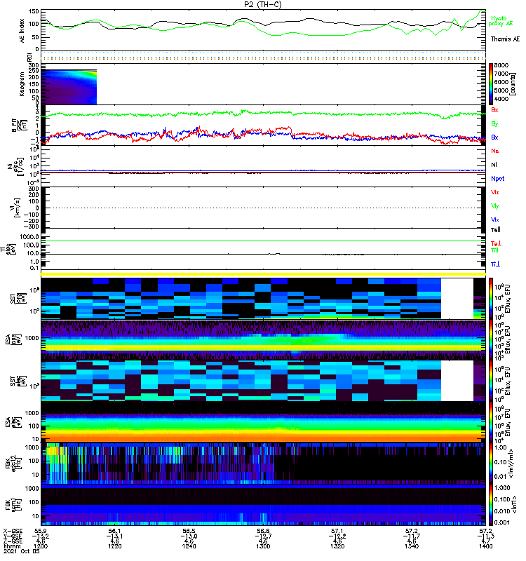Click the 8000 label on the Keogram color bar
This screenshot has width=526, height=561.
click(501, 65)
